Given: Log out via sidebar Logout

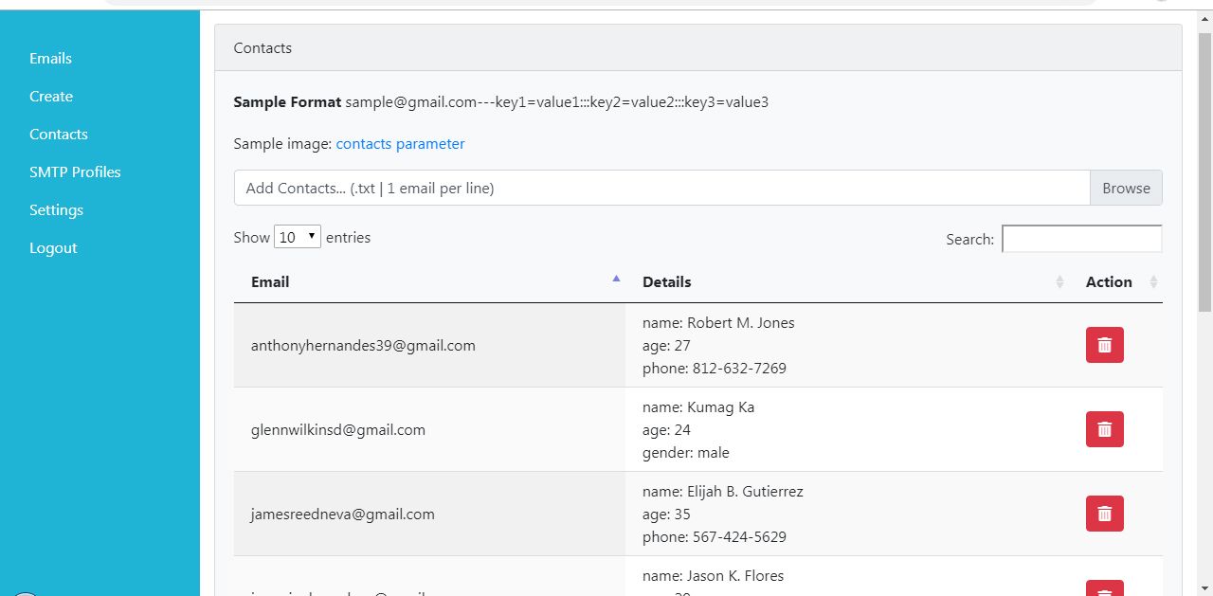Looking at the screenshot, I should coord(53,248).
